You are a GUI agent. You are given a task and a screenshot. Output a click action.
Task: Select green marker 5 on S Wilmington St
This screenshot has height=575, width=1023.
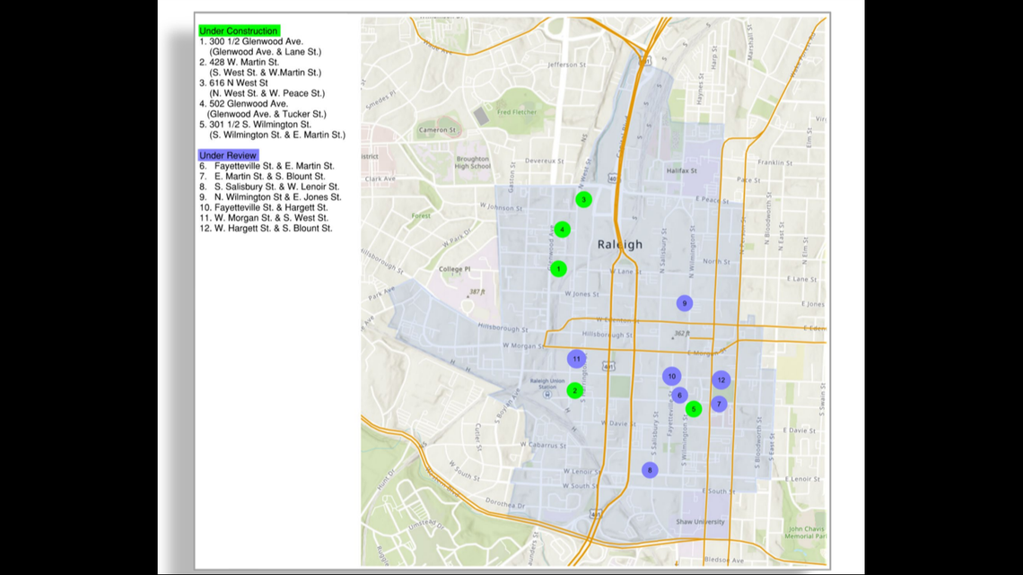point(694,409)
